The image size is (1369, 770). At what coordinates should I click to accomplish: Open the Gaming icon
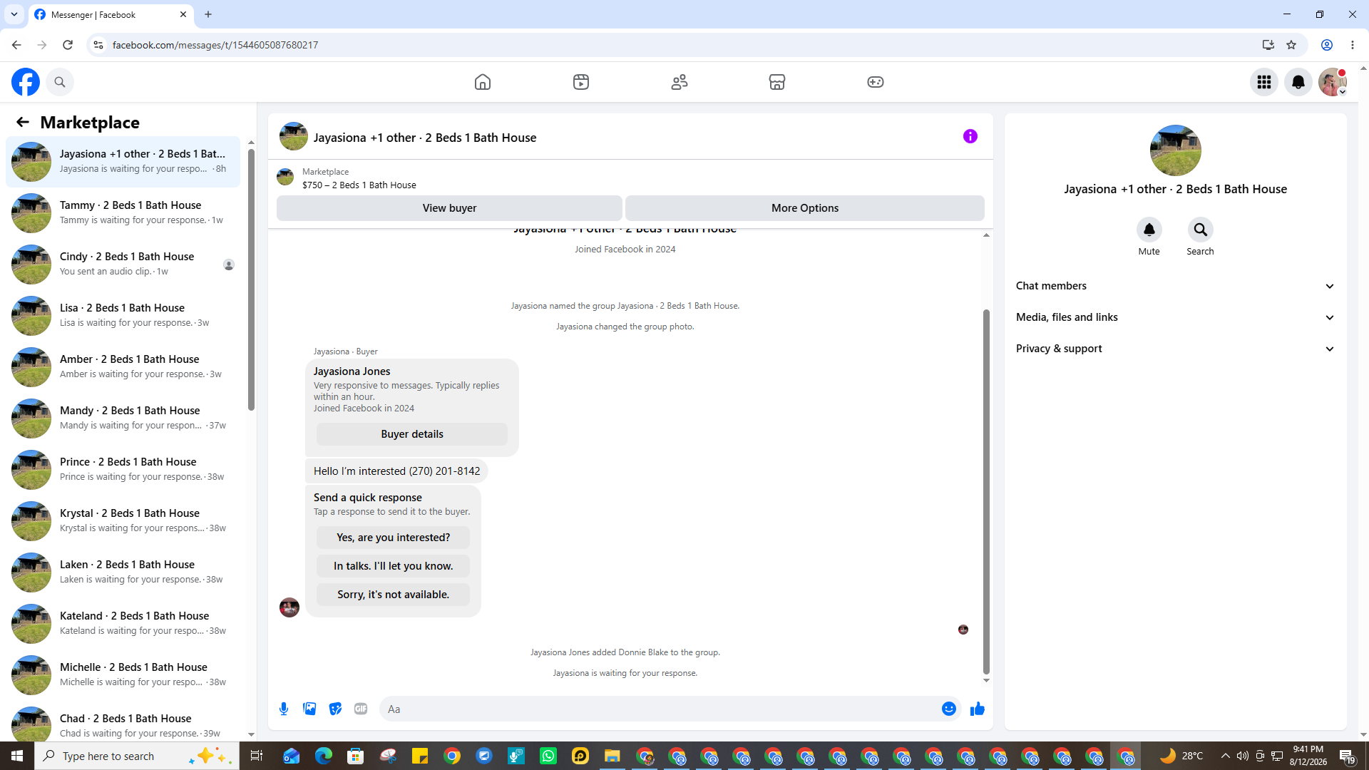point(876,82)
